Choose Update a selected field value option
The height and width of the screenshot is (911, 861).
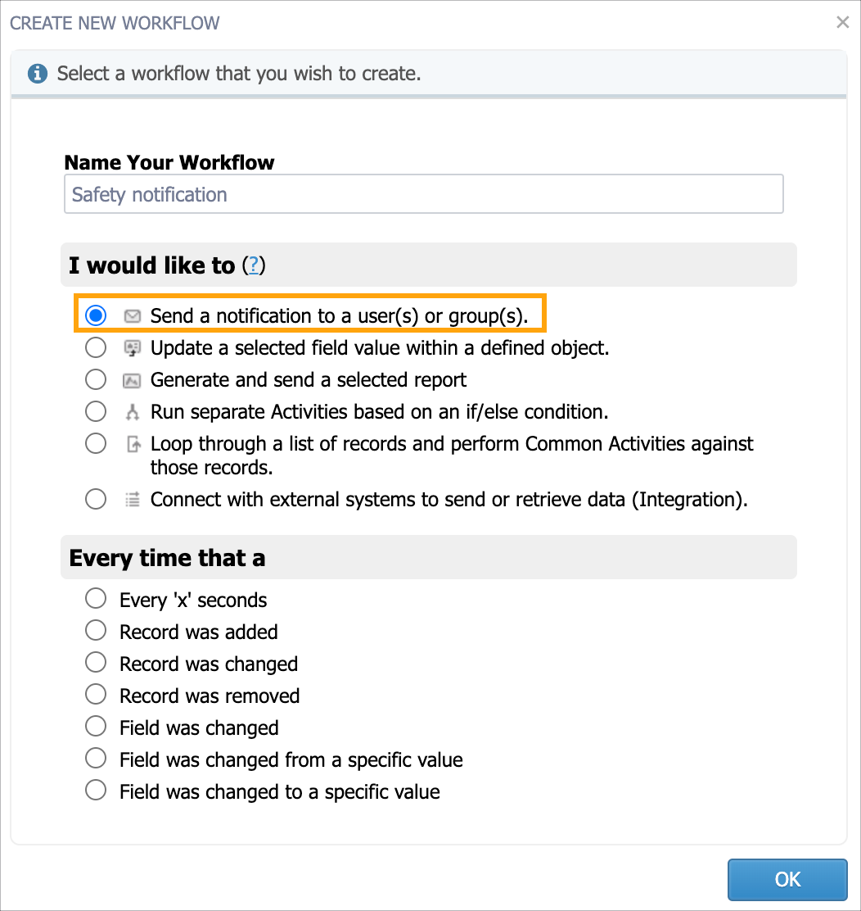96,347
